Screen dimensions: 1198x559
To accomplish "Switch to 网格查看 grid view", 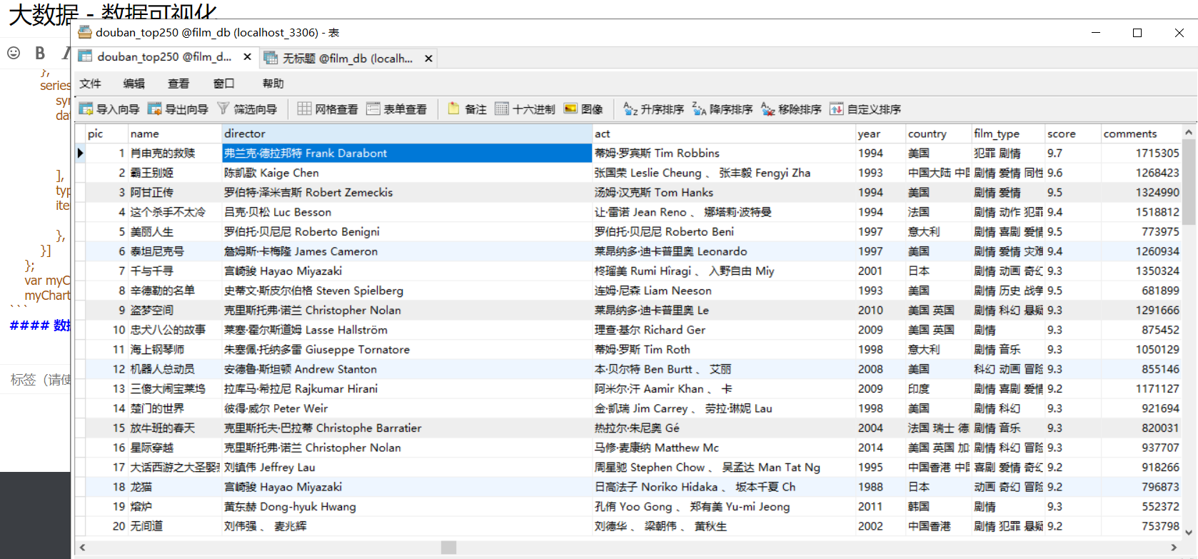I will click(328, 109).
